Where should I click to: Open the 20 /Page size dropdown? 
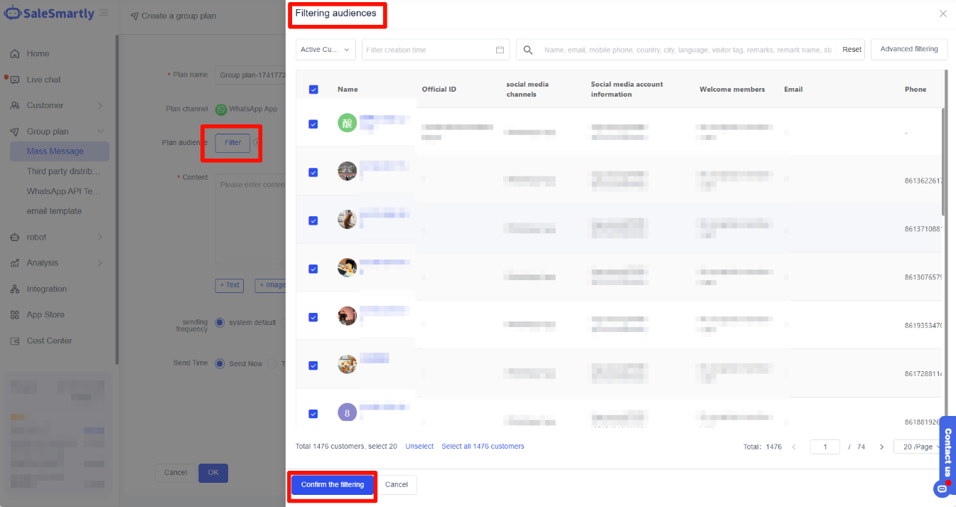click(920, 447)
